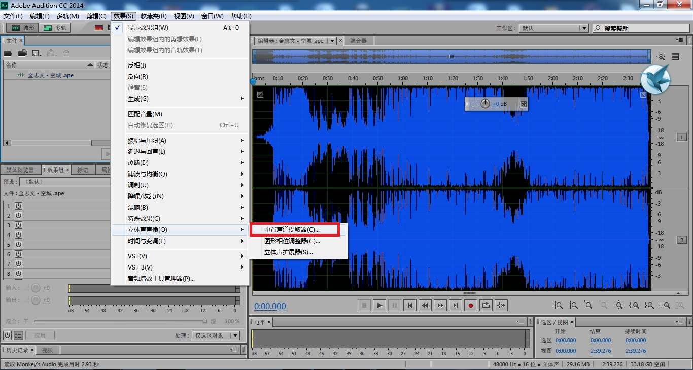The height and width of the screenshot is (370, 693).
Task: Click the 搜索帮助 search help field
Action: (x=642, y=28)
